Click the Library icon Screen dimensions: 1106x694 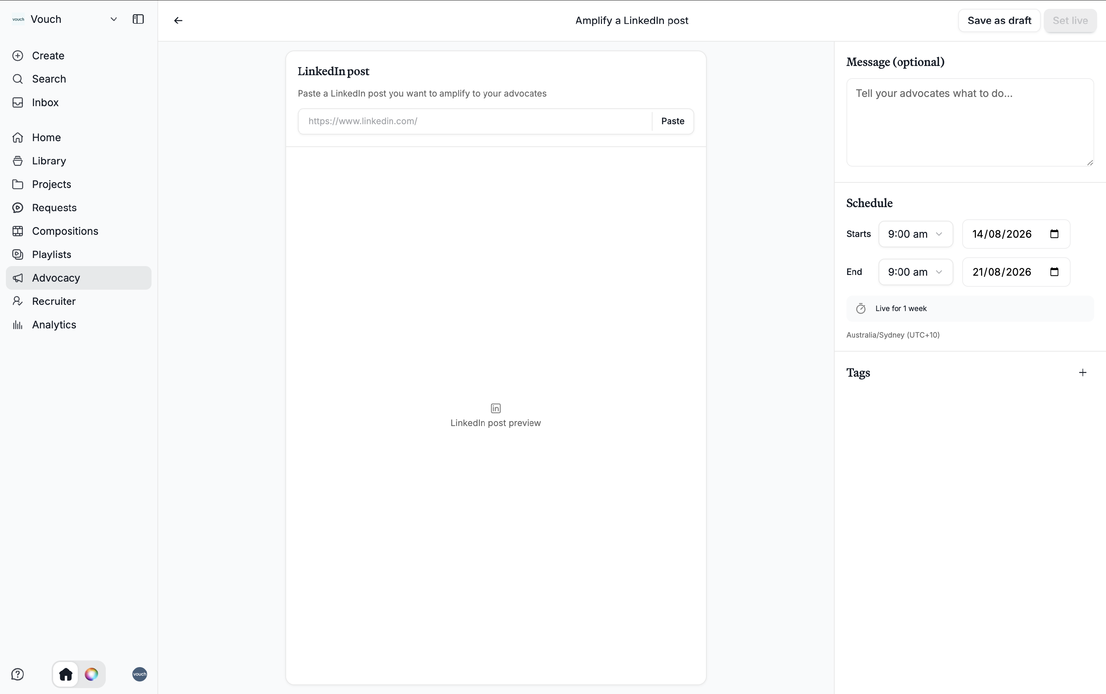coord(17,161)
